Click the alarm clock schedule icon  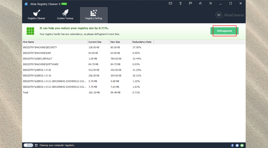coord(36,145)
